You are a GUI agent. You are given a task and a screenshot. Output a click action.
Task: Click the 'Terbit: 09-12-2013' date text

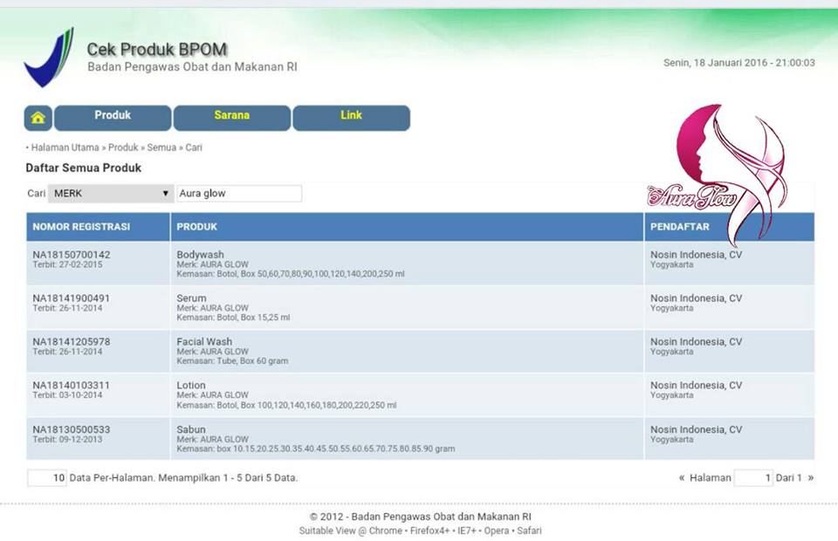(x=67, y=440)
